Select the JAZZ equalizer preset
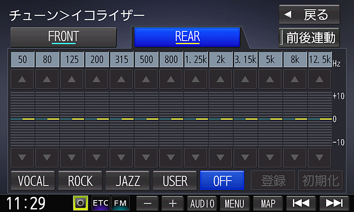Image resolution: width=354 pixels, height=212 pixels. coord(127,181)
